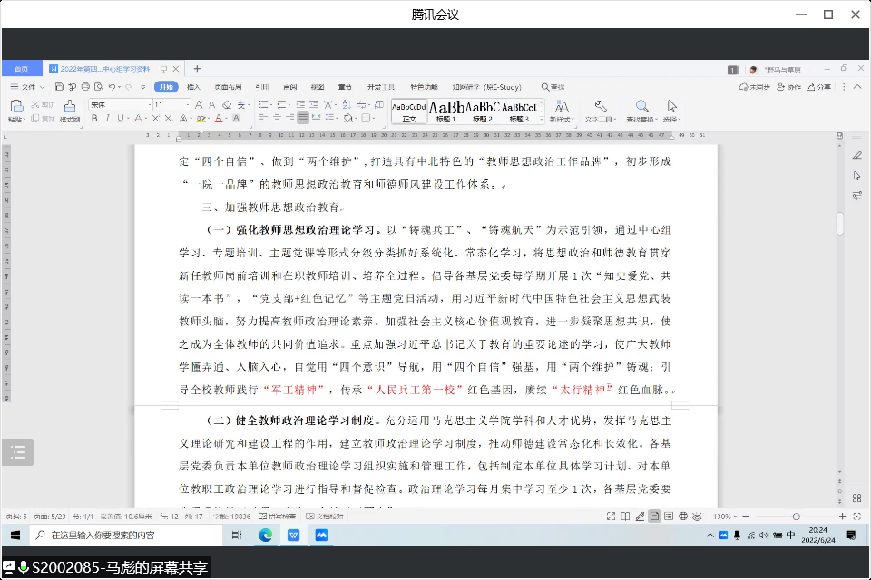Click the Windows taskbar search box
Image resolution: width=871 pixels, height=580 pixels.
pyautogui.click(x=127, y=536)
